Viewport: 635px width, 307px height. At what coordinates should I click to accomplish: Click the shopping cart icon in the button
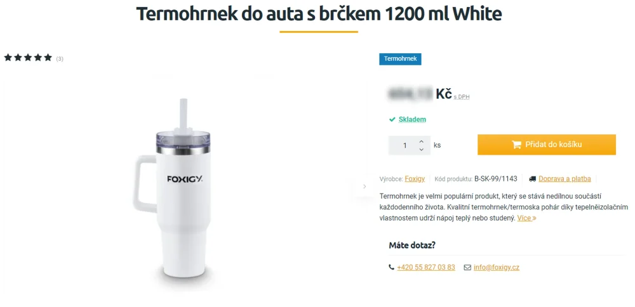point(516,145)
